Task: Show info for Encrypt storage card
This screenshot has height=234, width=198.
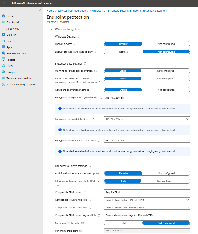Action: tap(96, 52)
